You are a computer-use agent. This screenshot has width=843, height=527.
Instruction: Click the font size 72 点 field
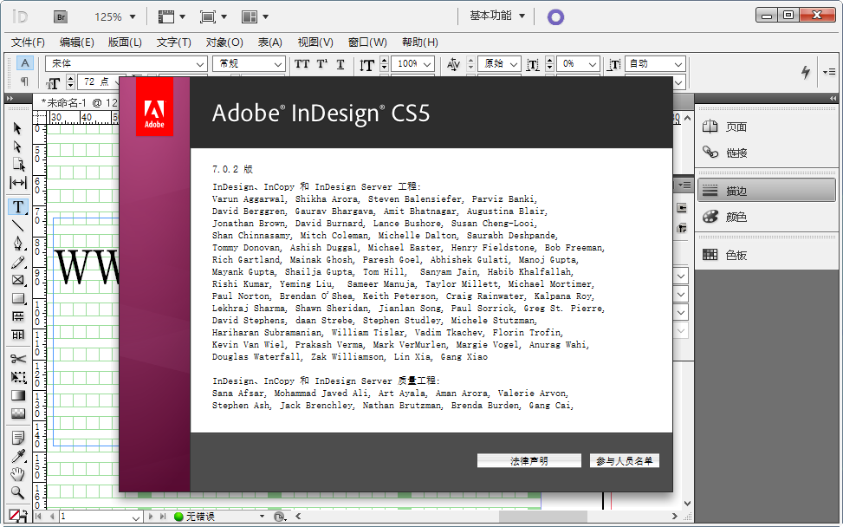[95, 81]
